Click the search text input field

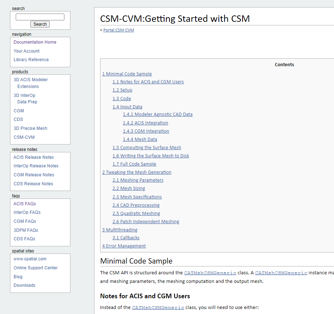point(40,17)
